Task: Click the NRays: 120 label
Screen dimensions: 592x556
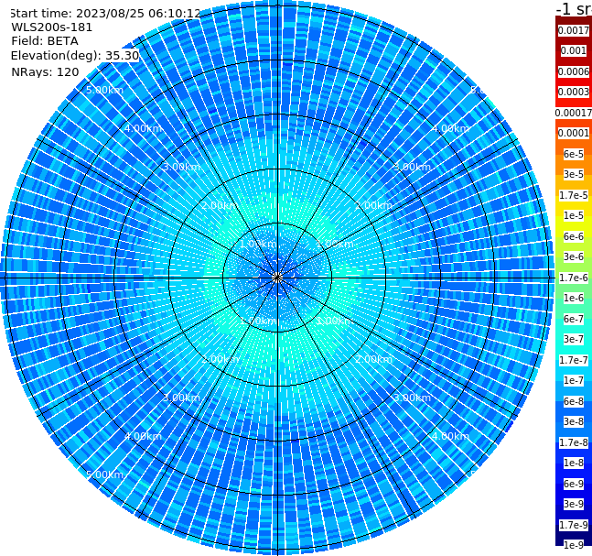Action: tap(45, 71)
